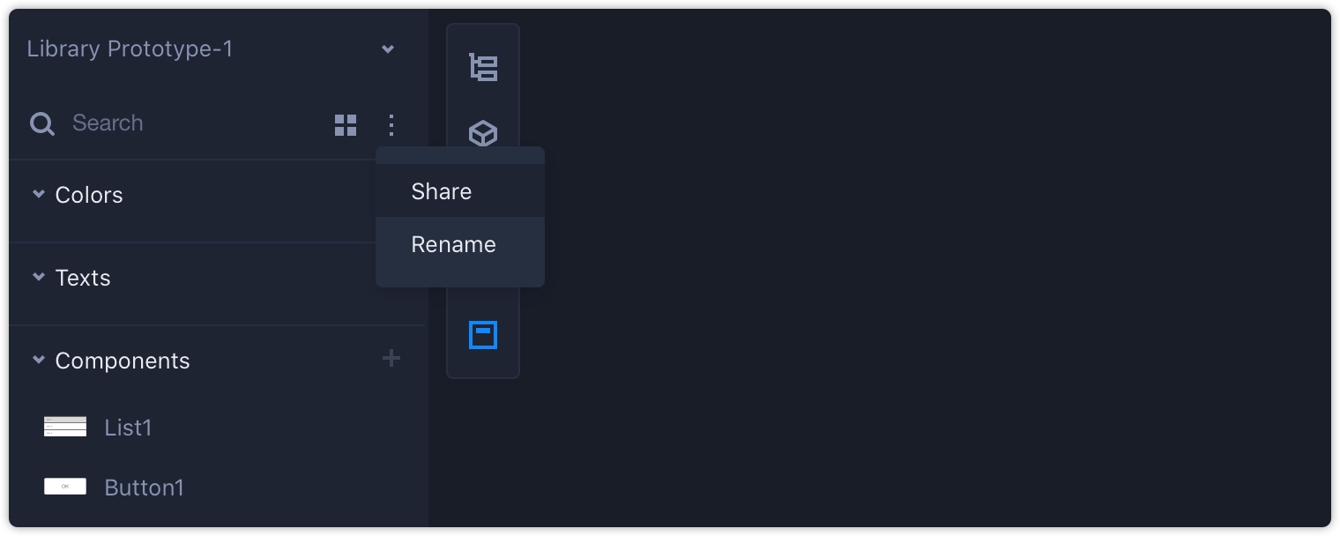Open the three-dot more options menu
The height and width of the screenshot is (536, 1340).
391,125
